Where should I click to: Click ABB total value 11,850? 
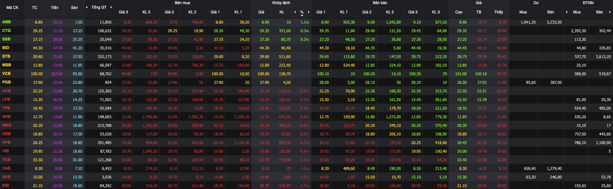106,22
